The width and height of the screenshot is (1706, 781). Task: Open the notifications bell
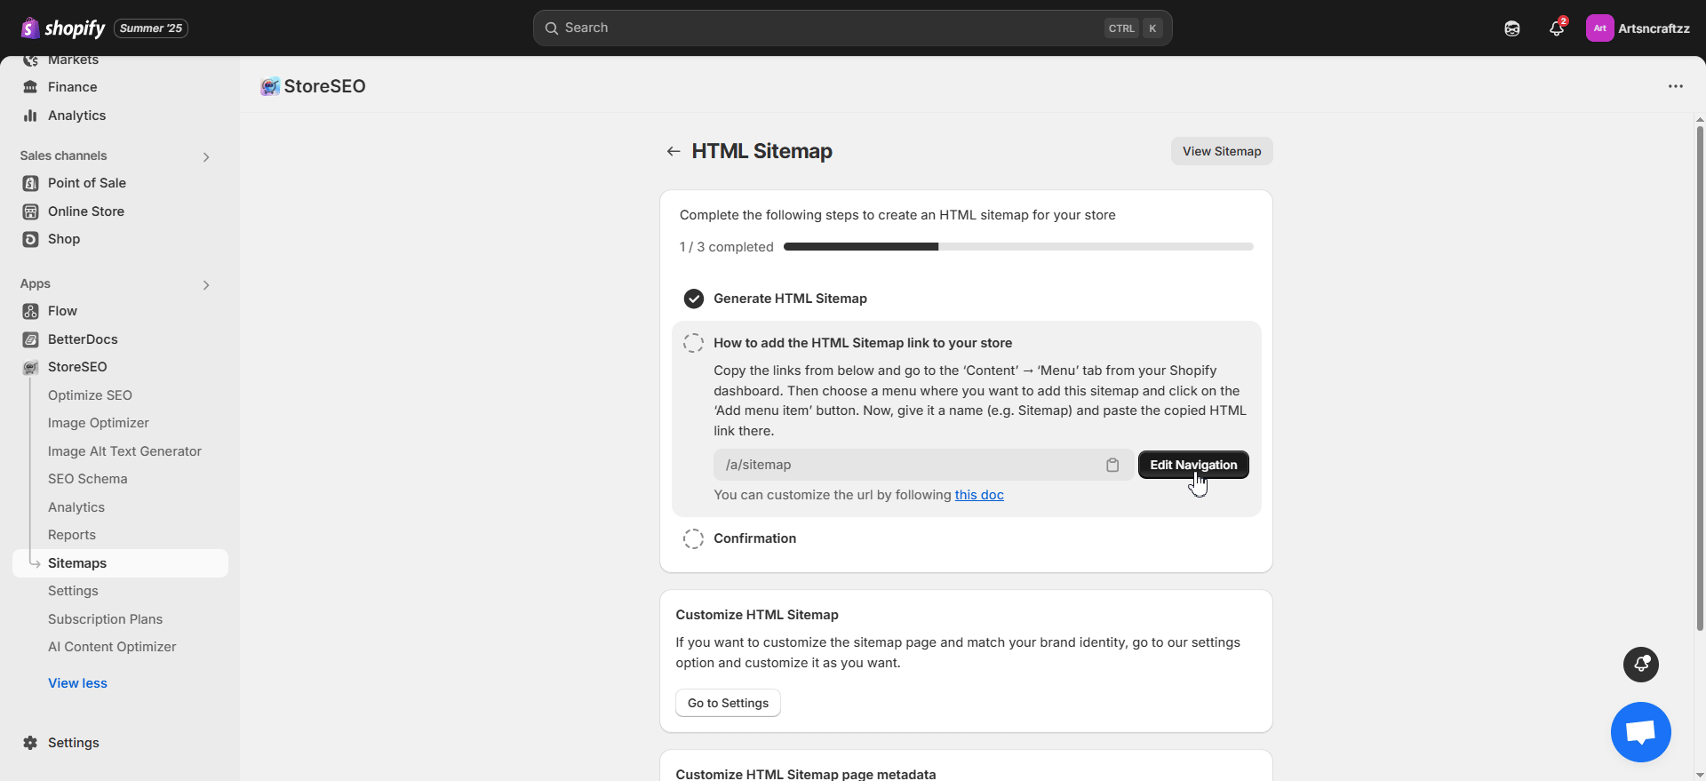click(1557, 28)
